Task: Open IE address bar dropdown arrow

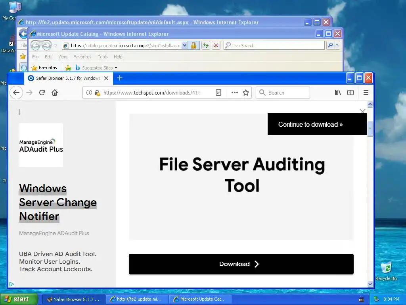Action: 184,45
